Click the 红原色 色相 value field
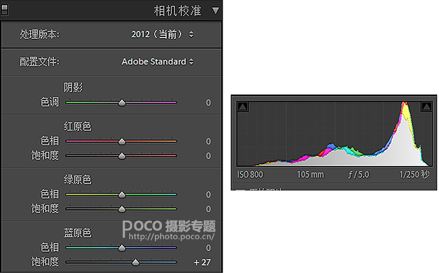This screenshot has height=273, width=439. (208, 142)
